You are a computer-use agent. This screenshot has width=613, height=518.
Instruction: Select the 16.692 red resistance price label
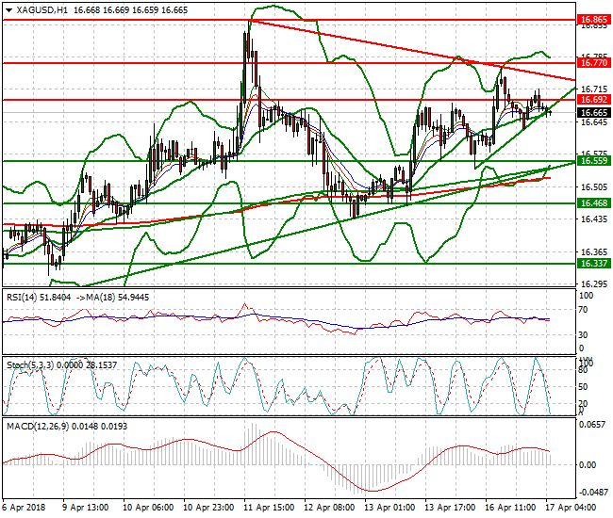594,100
